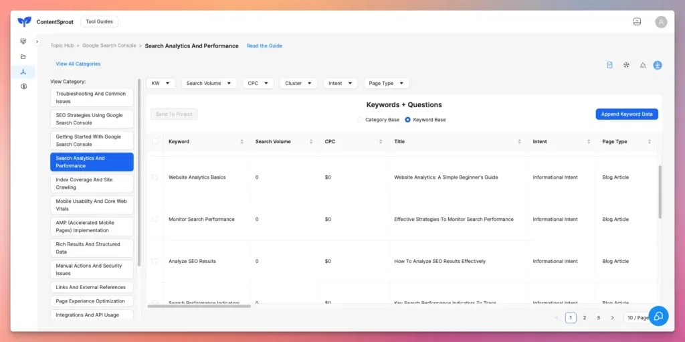This screenshot has width=685, height=342.
Task: Open the user profile avatar
Action: [661, 22]
